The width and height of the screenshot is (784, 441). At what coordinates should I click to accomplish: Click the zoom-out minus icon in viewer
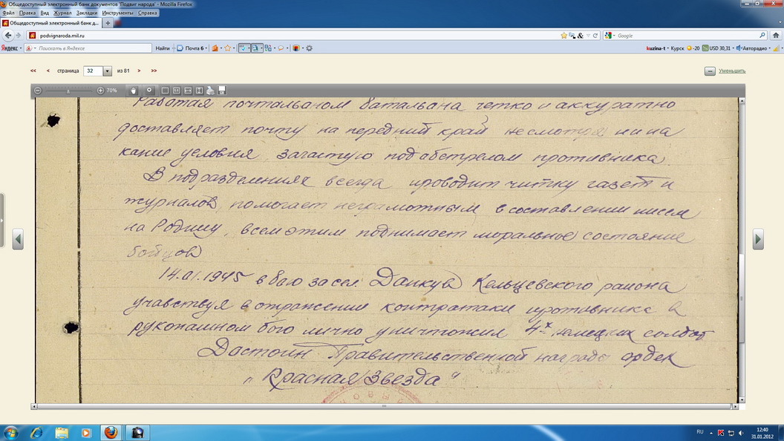[38, 91]
